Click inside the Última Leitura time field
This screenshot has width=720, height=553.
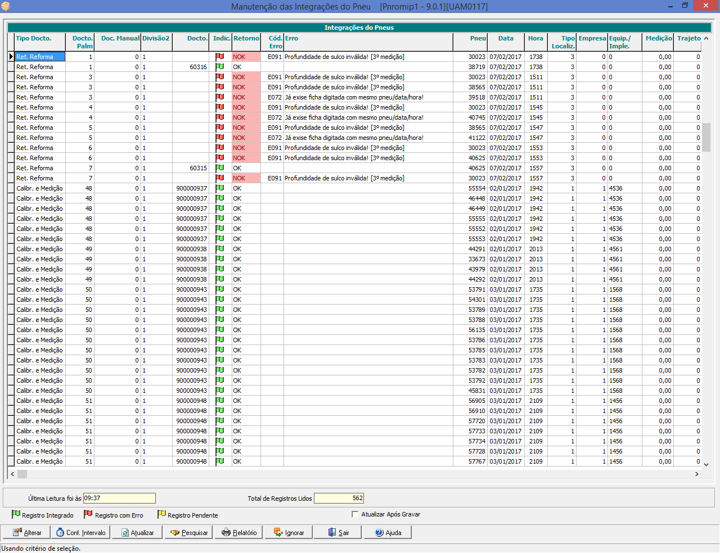tap(118, 498)
